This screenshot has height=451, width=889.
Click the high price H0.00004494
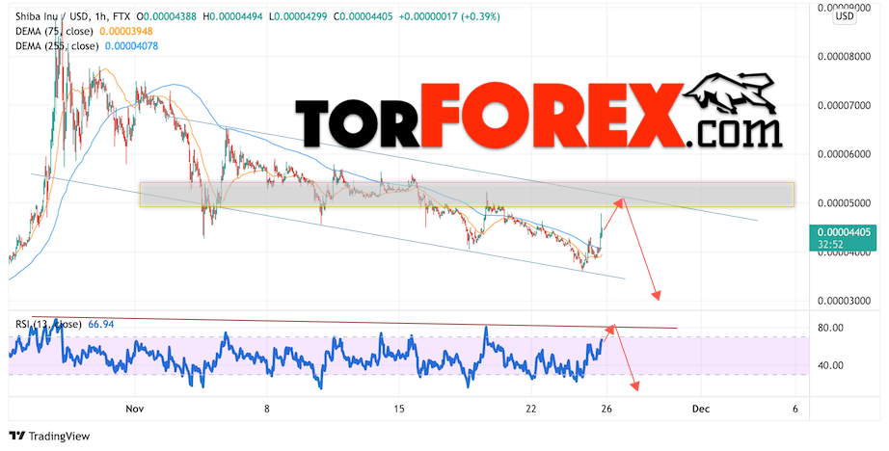[233, 17]
